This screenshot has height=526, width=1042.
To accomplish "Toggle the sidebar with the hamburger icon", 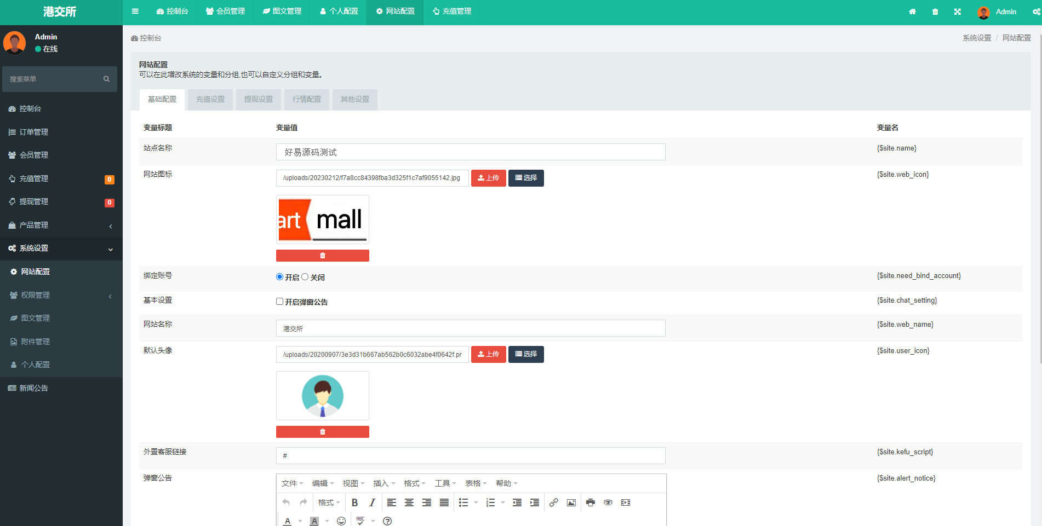I will coord(135,11).
